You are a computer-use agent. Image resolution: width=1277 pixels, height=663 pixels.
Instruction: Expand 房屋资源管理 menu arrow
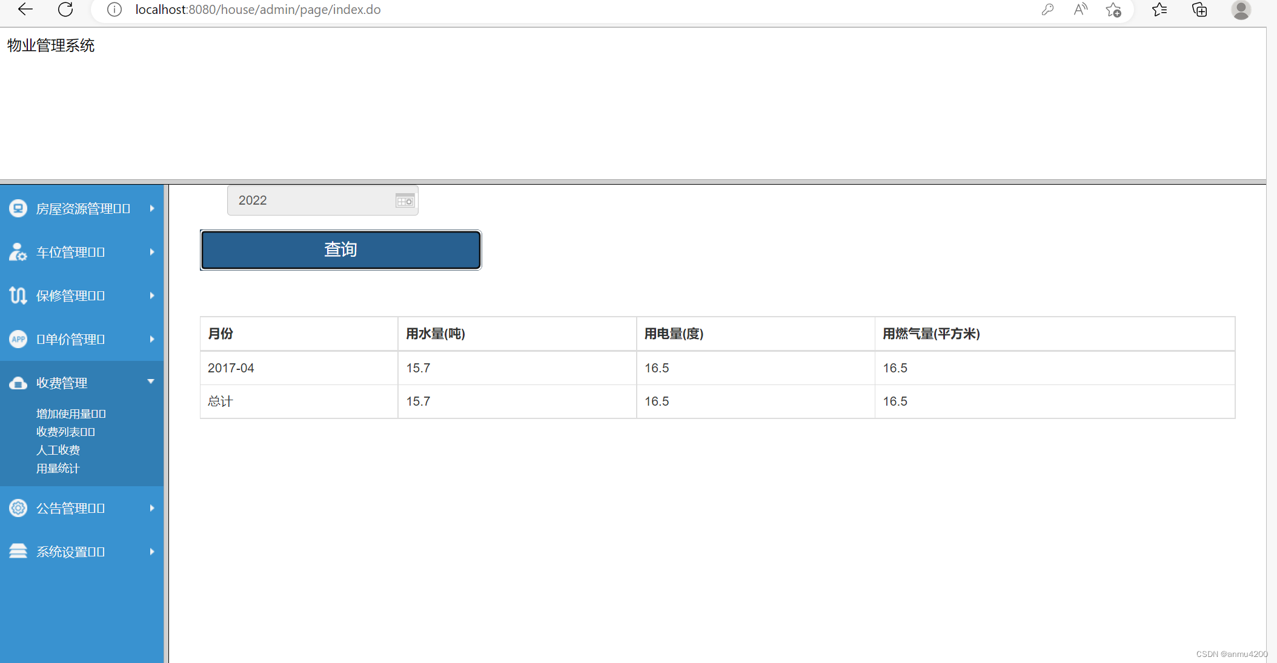click(x=152, y=208)
